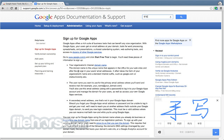The height and width of the screenshot is (140, 224).
Task: Click the browser forward arrow
Action: pos(7,8)
